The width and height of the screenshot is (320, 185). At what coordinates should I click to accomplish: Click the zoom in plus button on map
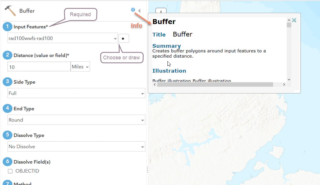click(x=161, y=11)
